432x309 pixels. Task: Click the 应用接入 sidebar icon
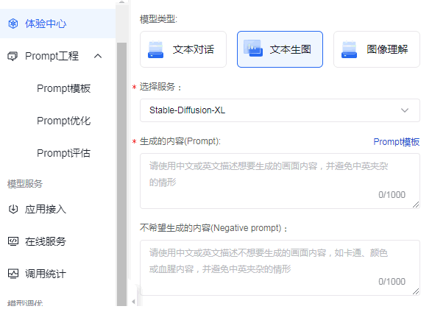[13, 209]
